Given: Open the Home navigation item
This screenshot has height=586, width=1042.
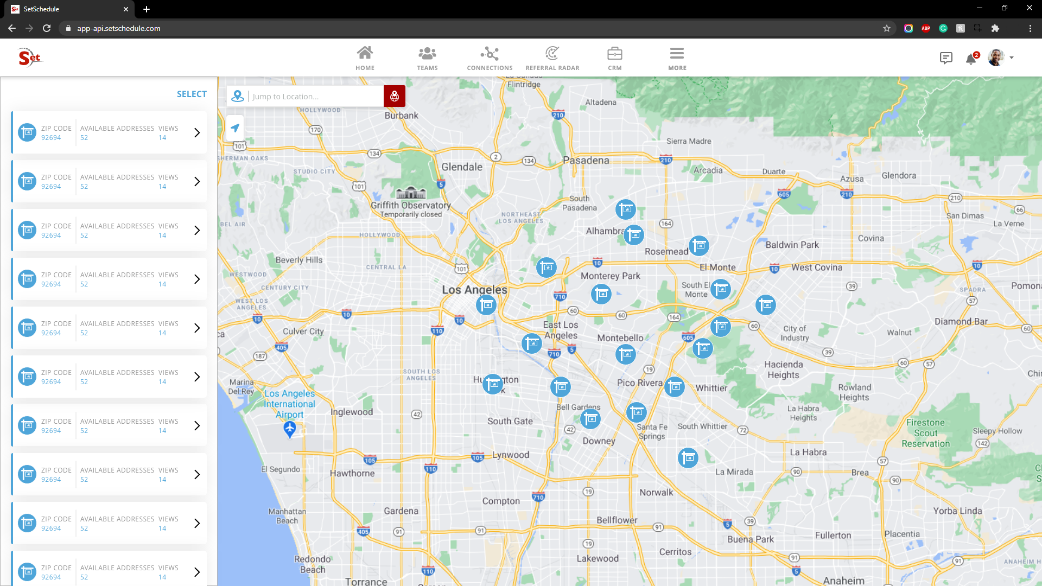Looking at the screenshot, I should [365, 58].
